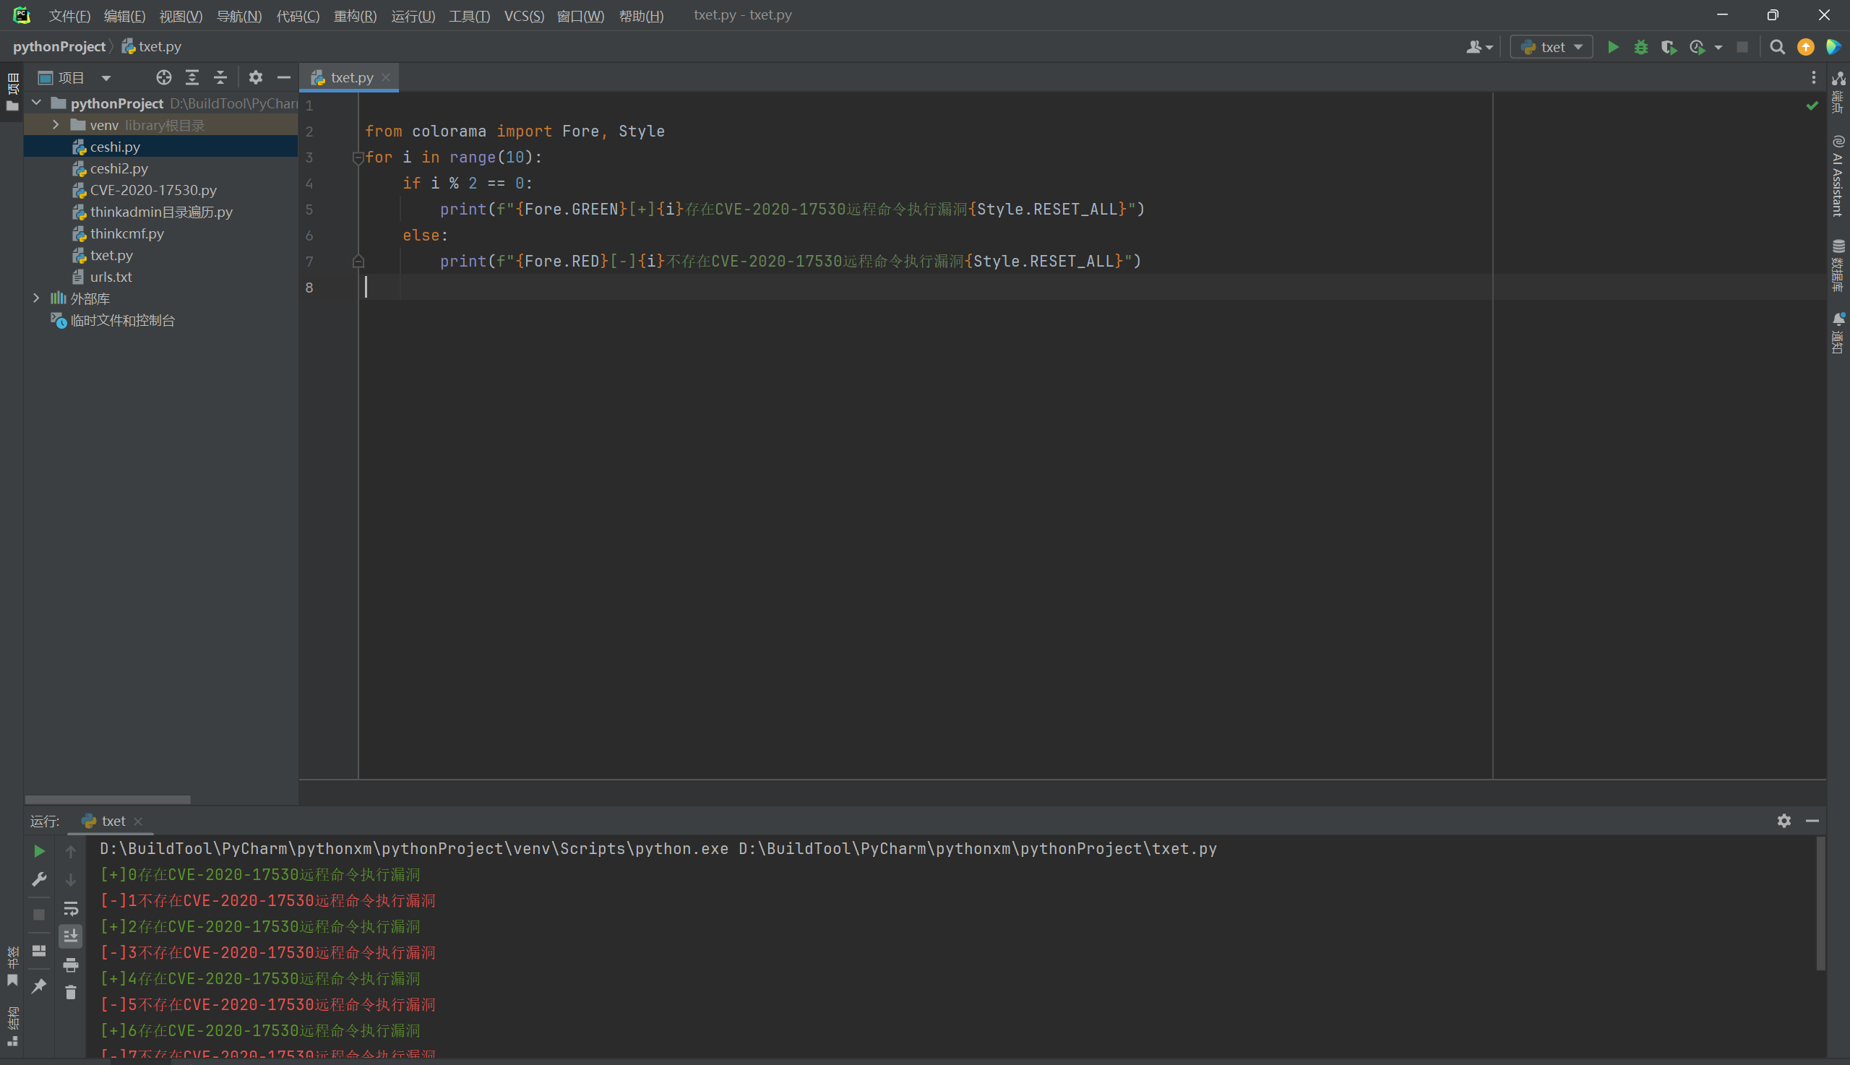Click the green inspection checkmark
1850x1065 pixels.
coord(1812,106)
